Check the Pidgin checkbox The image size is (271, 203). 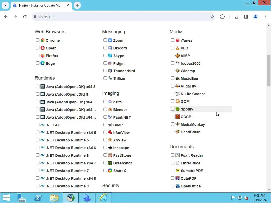[105, 63]
